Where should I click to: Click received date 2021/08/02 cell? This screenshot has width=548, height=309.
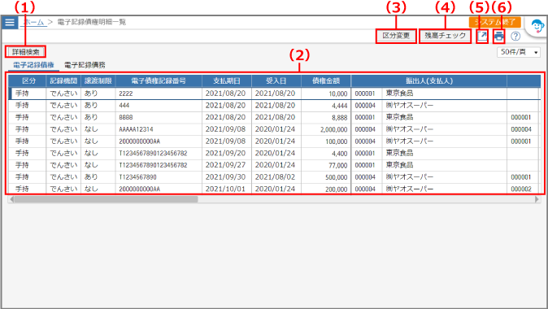point(276,177)
